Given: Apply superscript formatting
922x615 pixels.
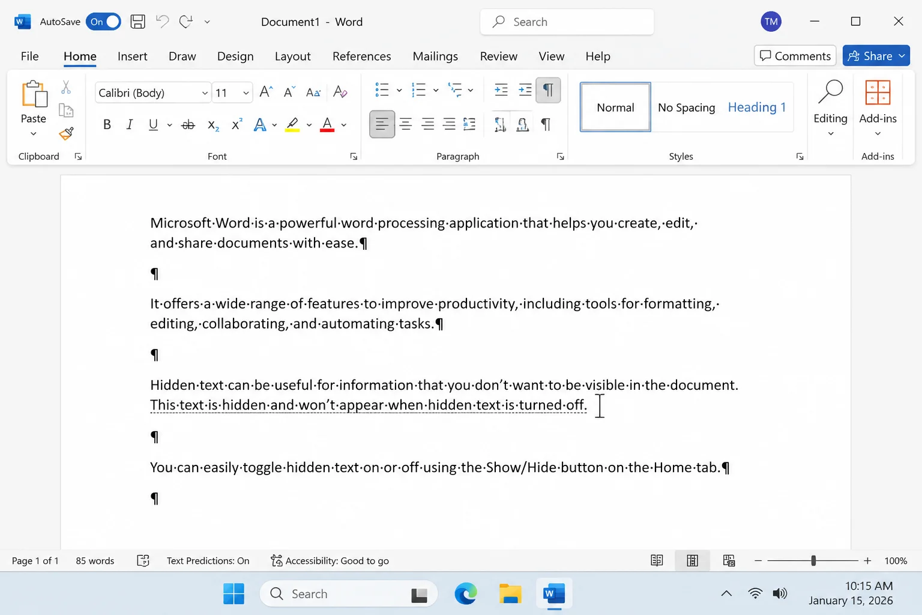Looking at the screenshot, I should (237, 124).
